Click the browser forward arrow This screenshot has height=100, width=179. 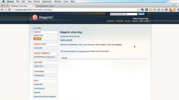pos(6,10)
